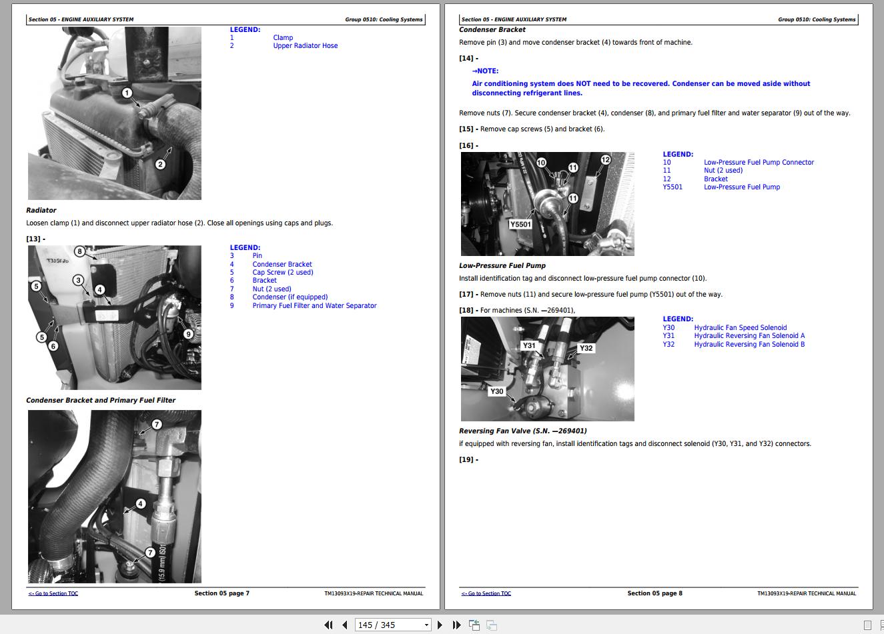Select legend entry 'Upper Radiator Hose'
This screenshot has height=634, width=884.
tap(306, 46)
